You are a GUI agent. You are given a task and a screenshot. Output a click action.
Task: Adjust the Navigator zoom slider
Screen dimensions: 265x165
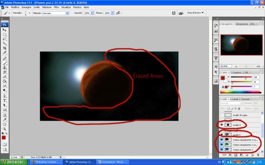pyautogui.click(x=246, y=66)
